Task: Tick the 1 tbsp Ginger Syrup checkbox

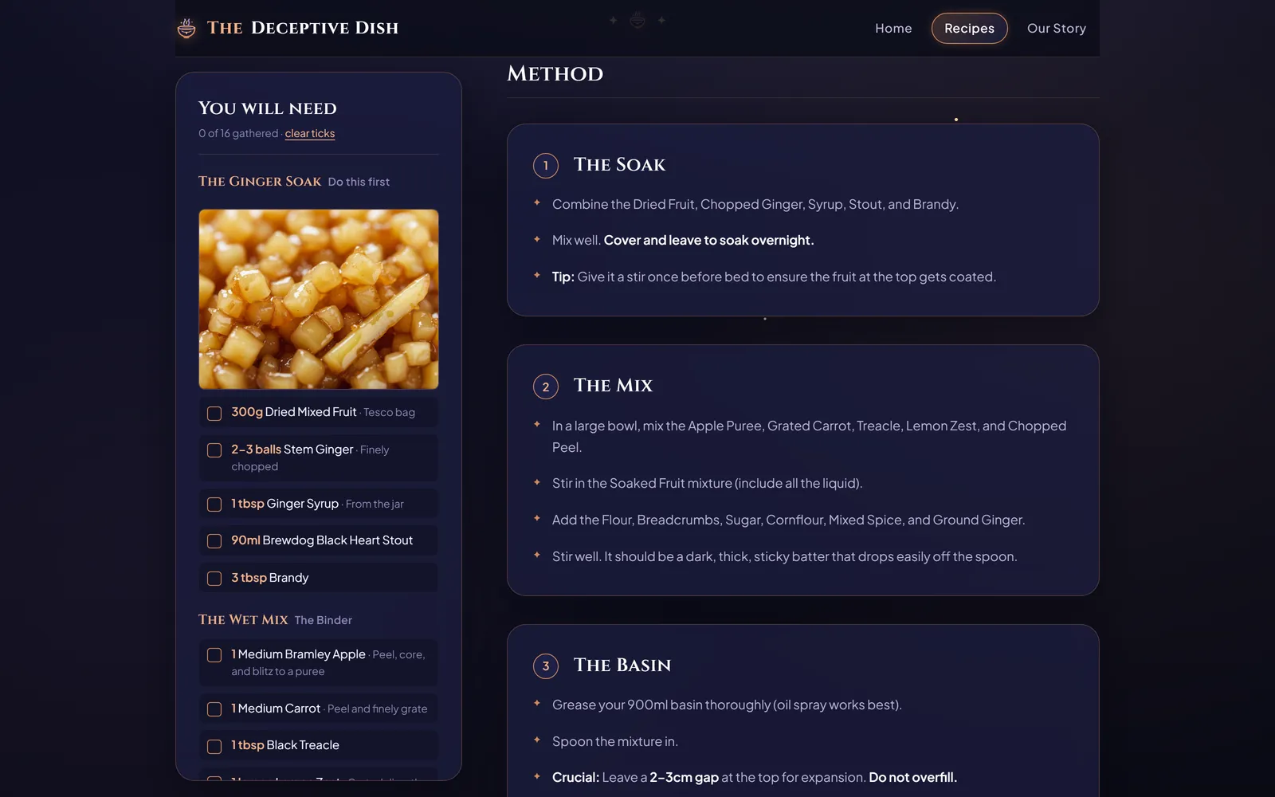Action: pos(214,505)
